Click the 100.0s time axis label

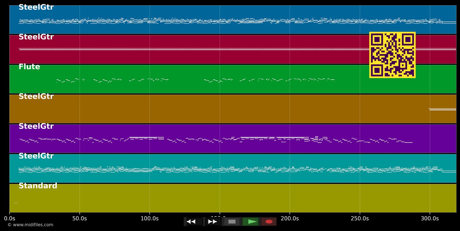pos(150,219)
